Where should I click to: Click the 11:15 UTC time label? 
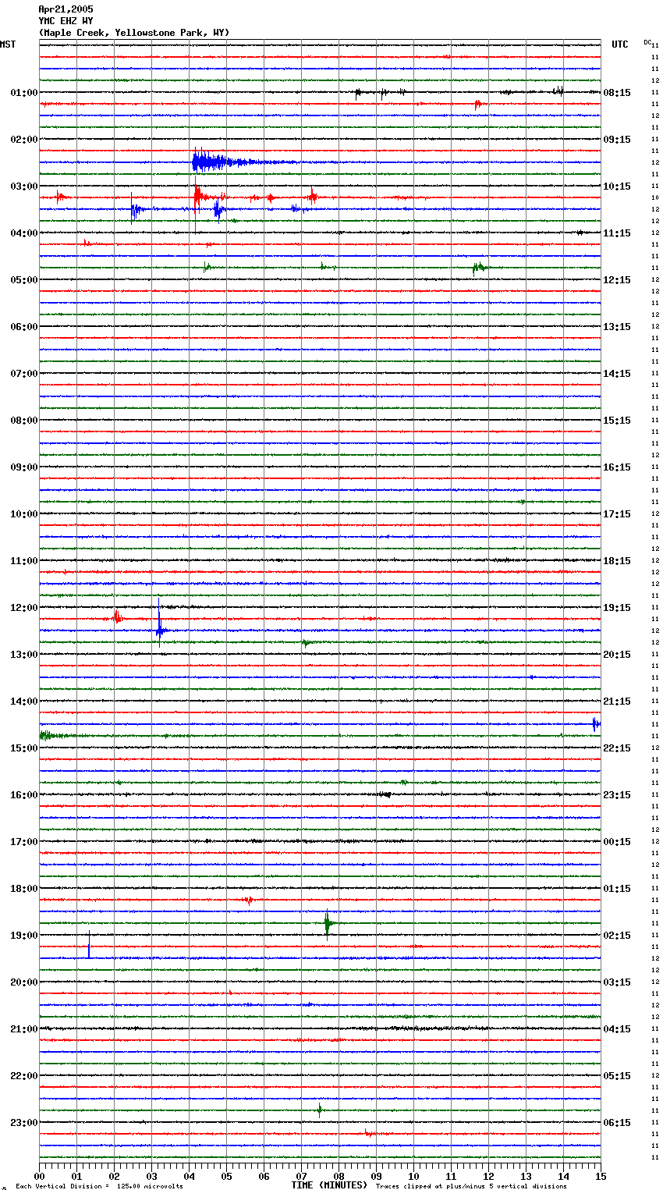coord(617,233)
